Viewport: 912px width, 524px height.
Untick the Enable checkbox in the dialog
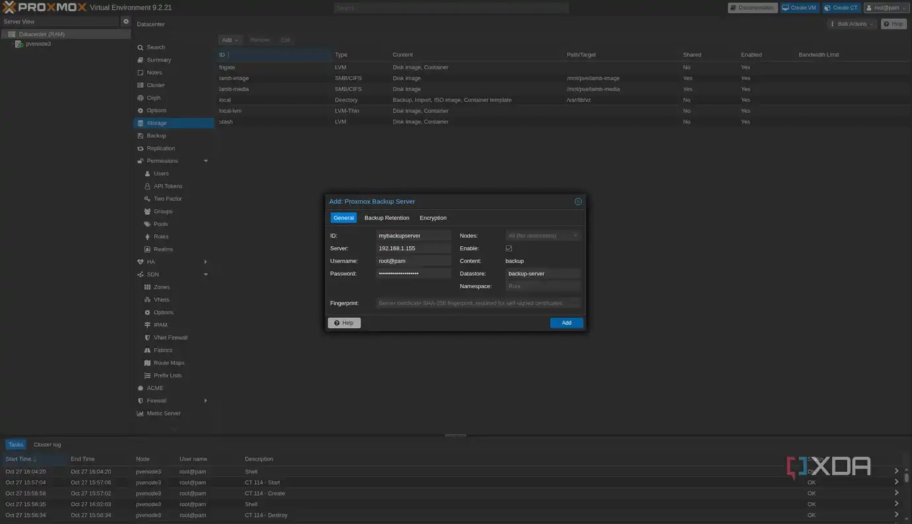[509, 248]
